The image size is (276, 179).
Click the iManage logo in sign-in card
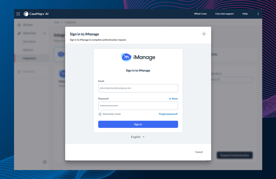tap(138, 57)
